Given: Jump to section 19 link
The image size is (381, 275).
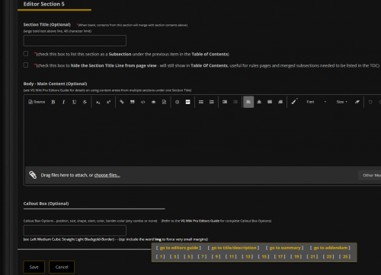Looking at the screenshot, I should (296, 257).
